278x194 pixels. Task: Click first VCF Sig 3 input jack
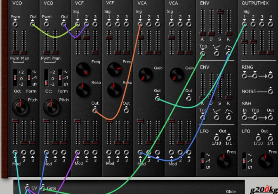coord(95,24)
